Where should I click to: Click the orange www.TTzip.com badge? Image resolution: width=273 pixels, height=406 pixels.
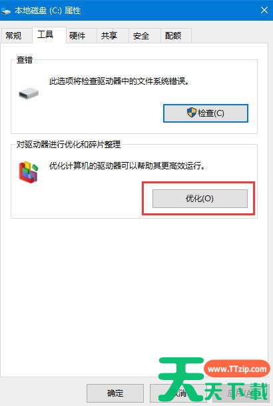point(237,369)
